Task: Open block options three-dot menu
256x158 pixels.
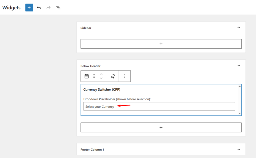Action: point(125,76)
